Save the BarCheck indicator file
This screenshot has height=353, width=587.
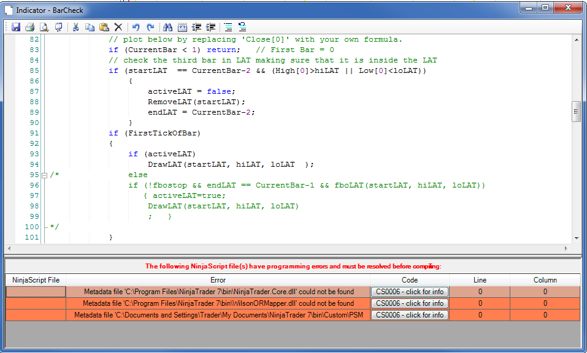[16, 27]
